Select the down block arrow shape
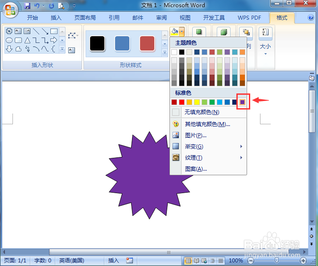This screenshot has width=318, height=266. [x=9, y=49]
